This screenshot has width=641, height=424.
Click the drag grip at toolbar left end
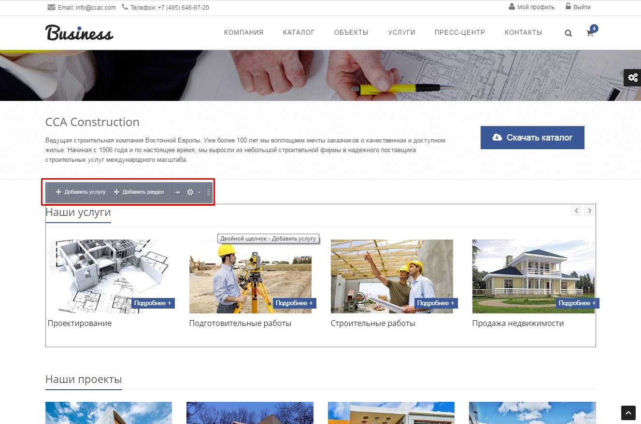48,192
